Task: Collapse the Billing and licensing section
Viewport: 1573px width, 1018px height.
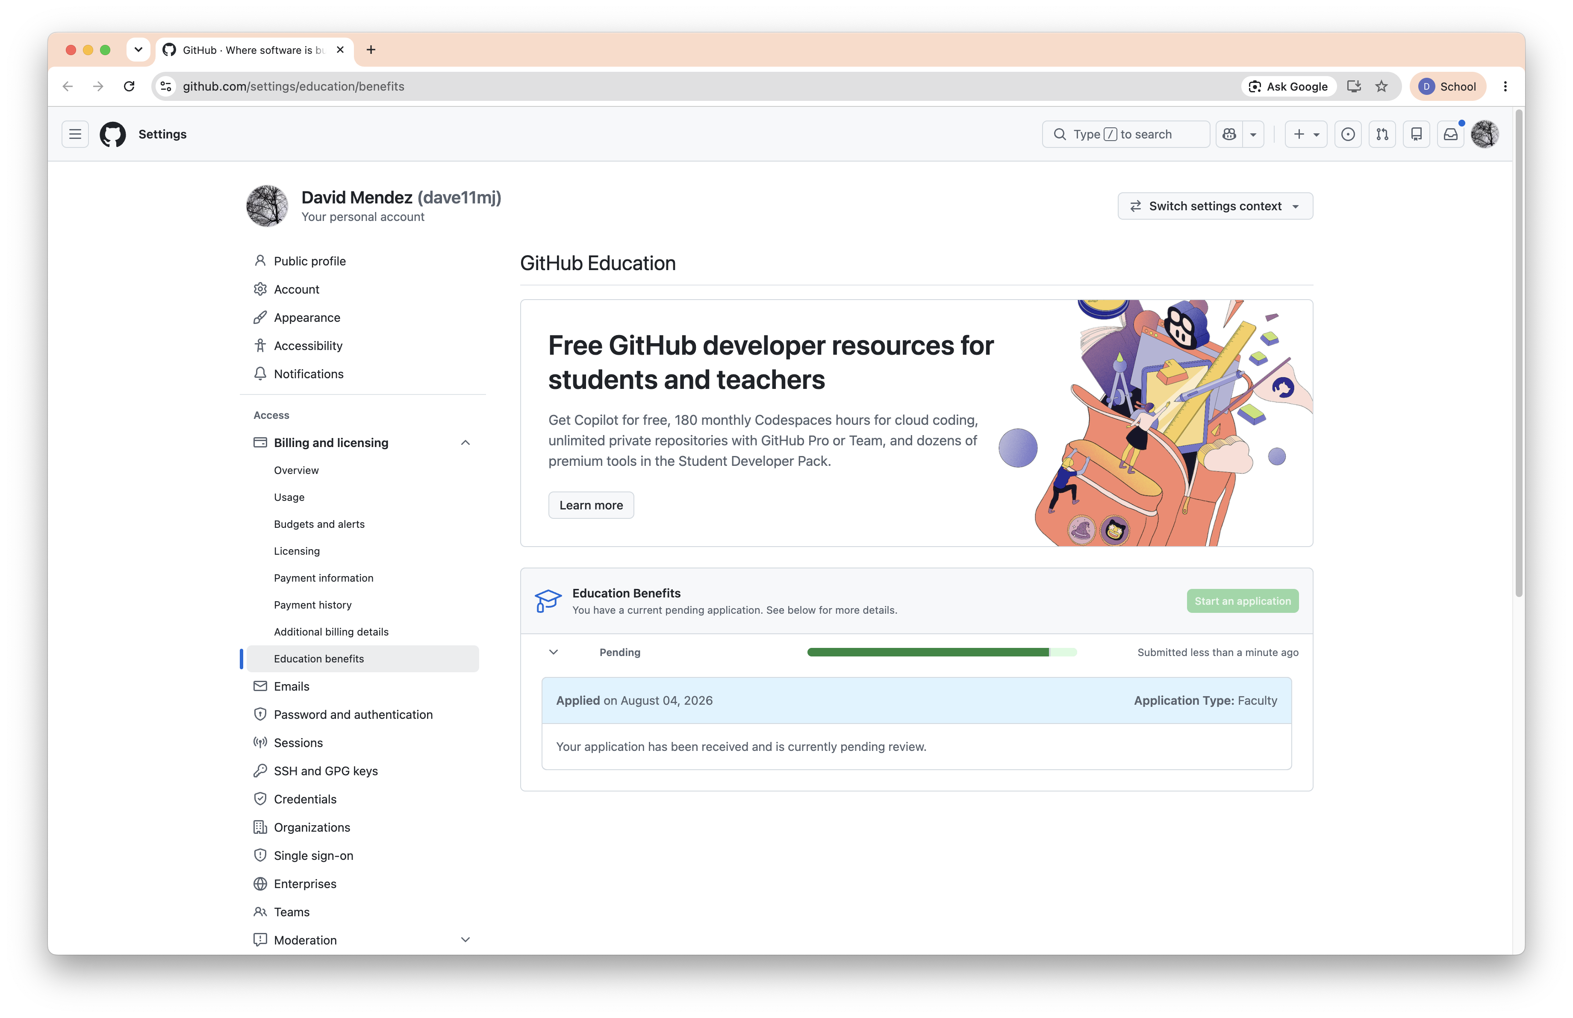Action: [x=465, y=443]
